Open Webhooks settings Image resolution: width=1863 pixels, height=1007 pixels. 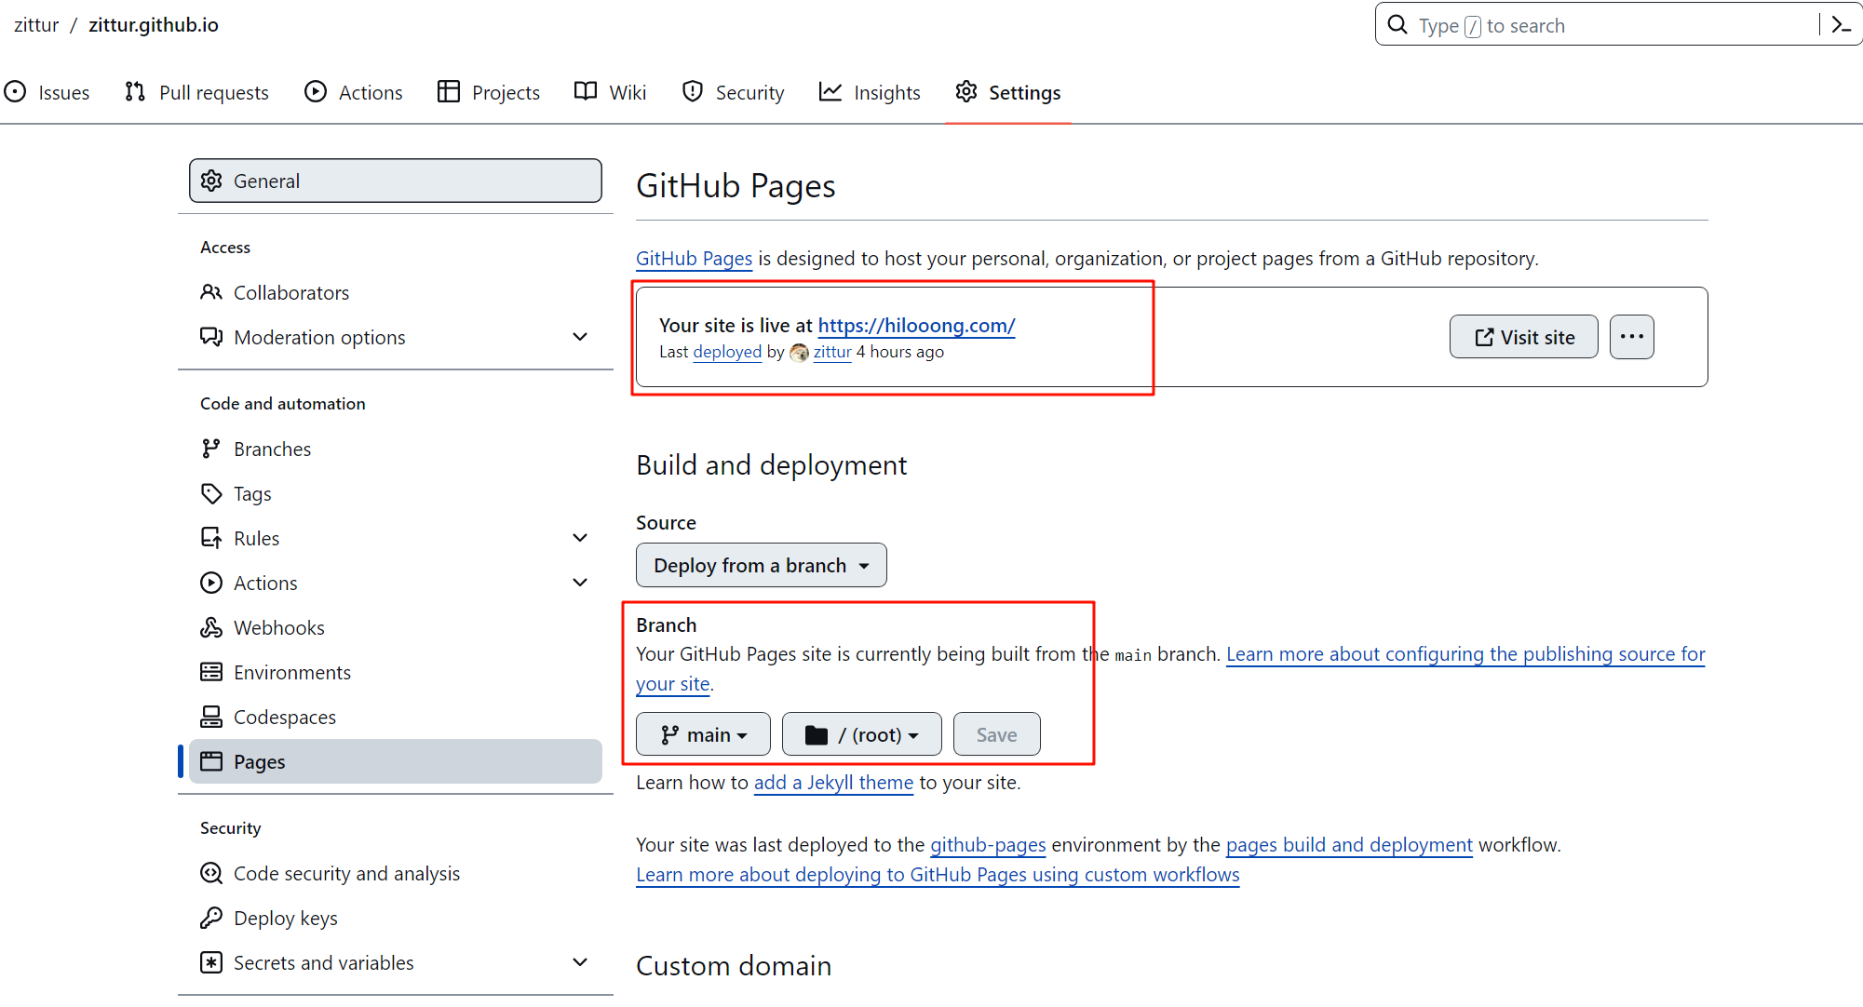[x=396, y=627]
